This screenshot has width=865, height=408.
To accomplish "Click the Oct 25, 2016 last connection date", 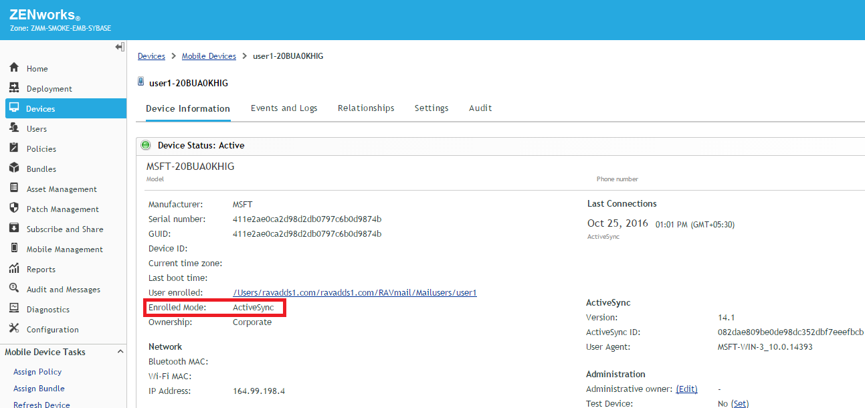I will pyautogui.click(x=617, y=223).
